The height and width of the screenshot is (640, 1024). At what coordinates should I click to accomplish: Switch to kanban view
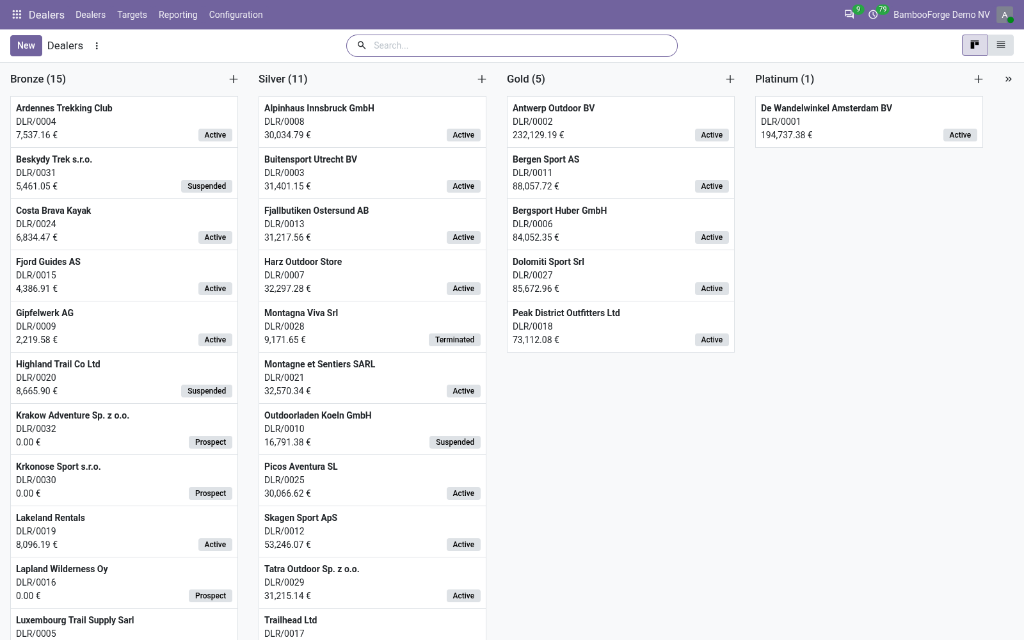(x=975, y=45)
